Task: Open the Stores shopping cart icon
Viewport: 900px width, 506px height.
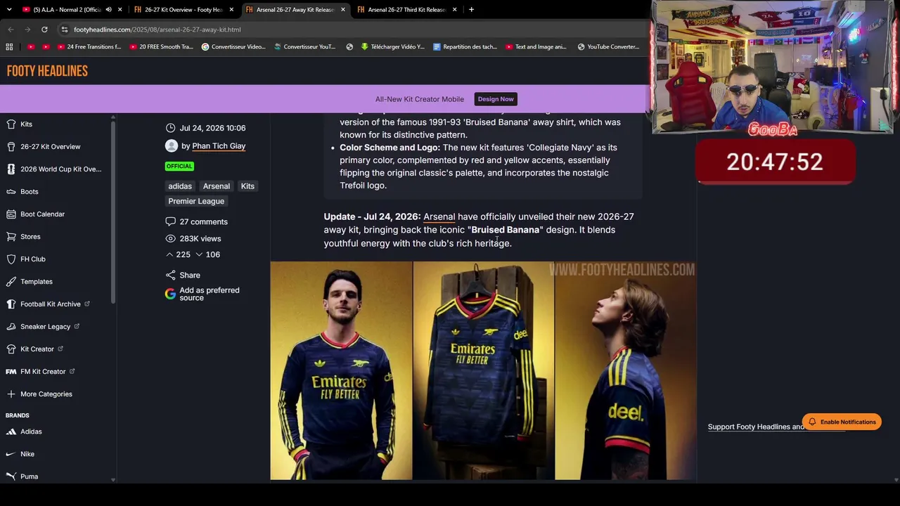Action: point(11,237)
